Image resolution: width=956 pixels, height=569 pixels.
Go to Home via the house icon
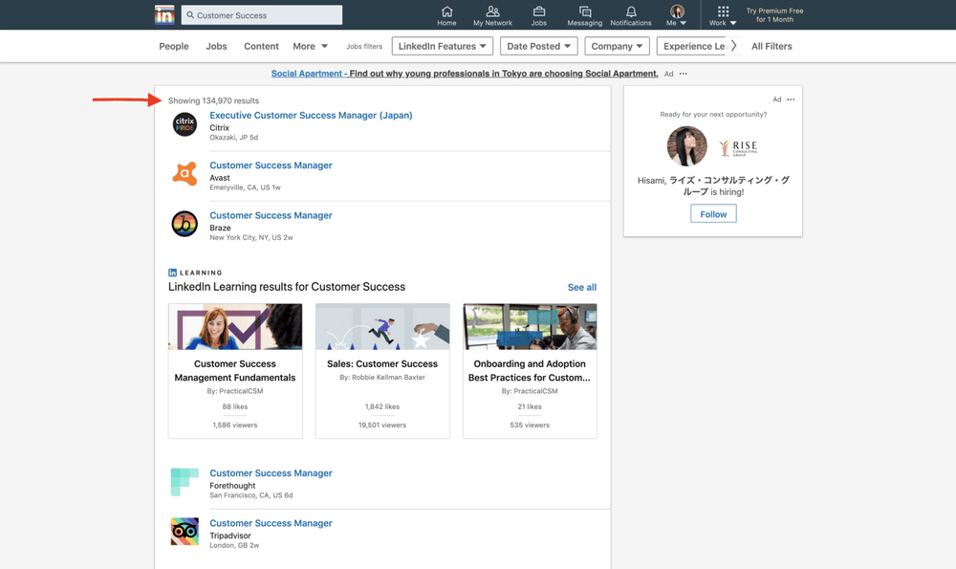[x=446, y=11]
